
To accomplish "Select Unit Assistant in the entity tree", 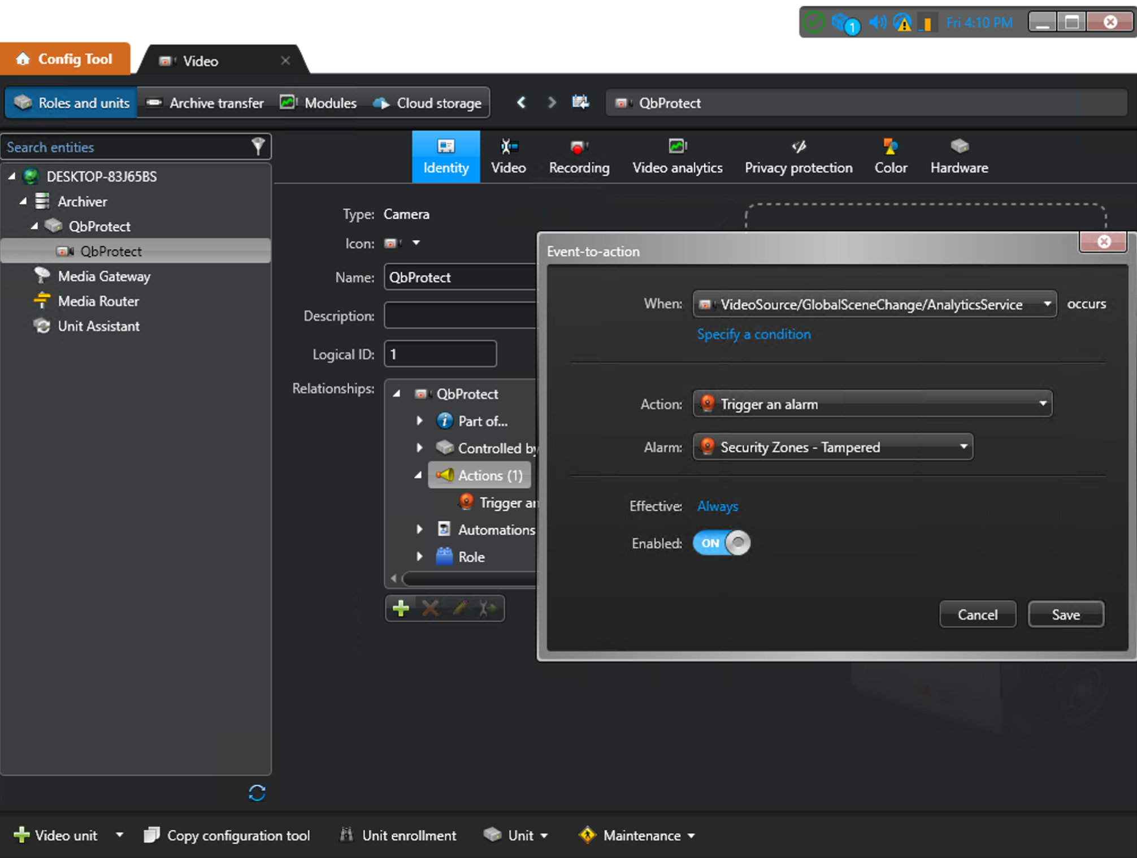I will (x=98, y=326).
